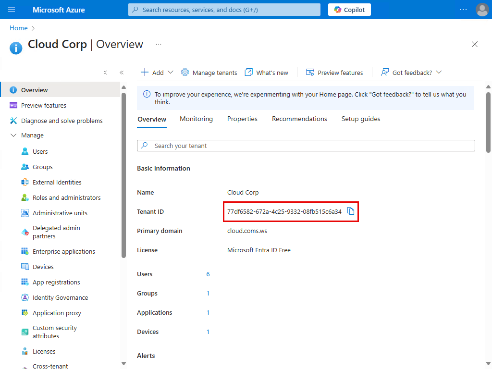The width and height of the screenshot is (492, 369).
Task: Click the Users icon in sidebar
Action: point(25,151)
